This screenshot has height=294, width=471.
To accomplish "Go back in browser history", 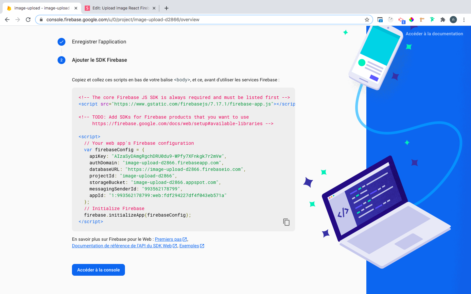I will point(7,20).
